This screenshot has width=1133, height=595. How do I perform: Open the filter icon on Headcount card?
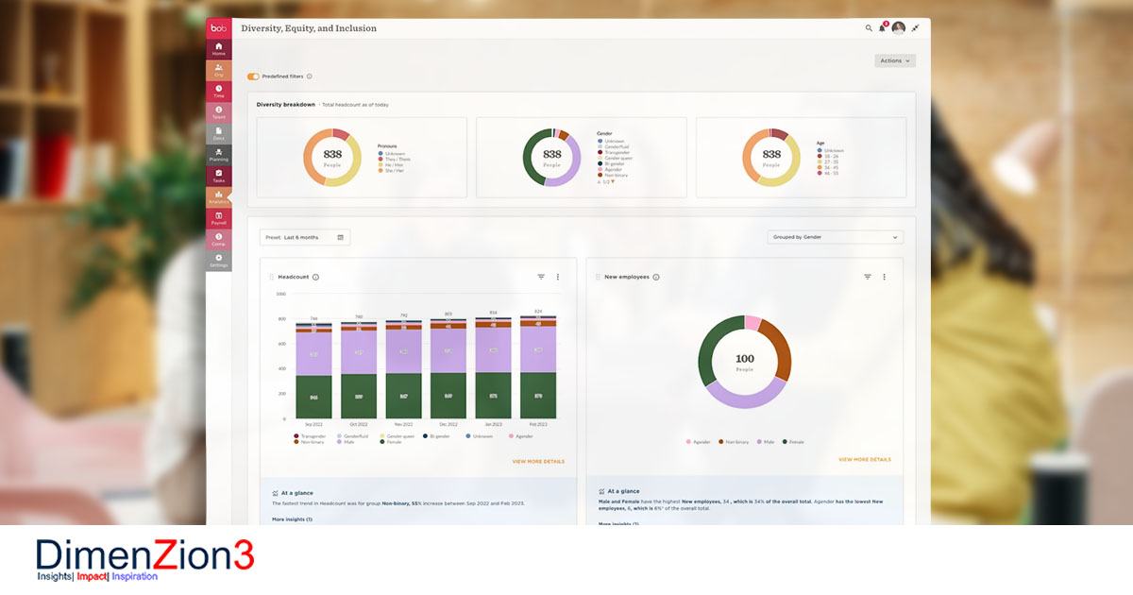(x=541, y=277)
